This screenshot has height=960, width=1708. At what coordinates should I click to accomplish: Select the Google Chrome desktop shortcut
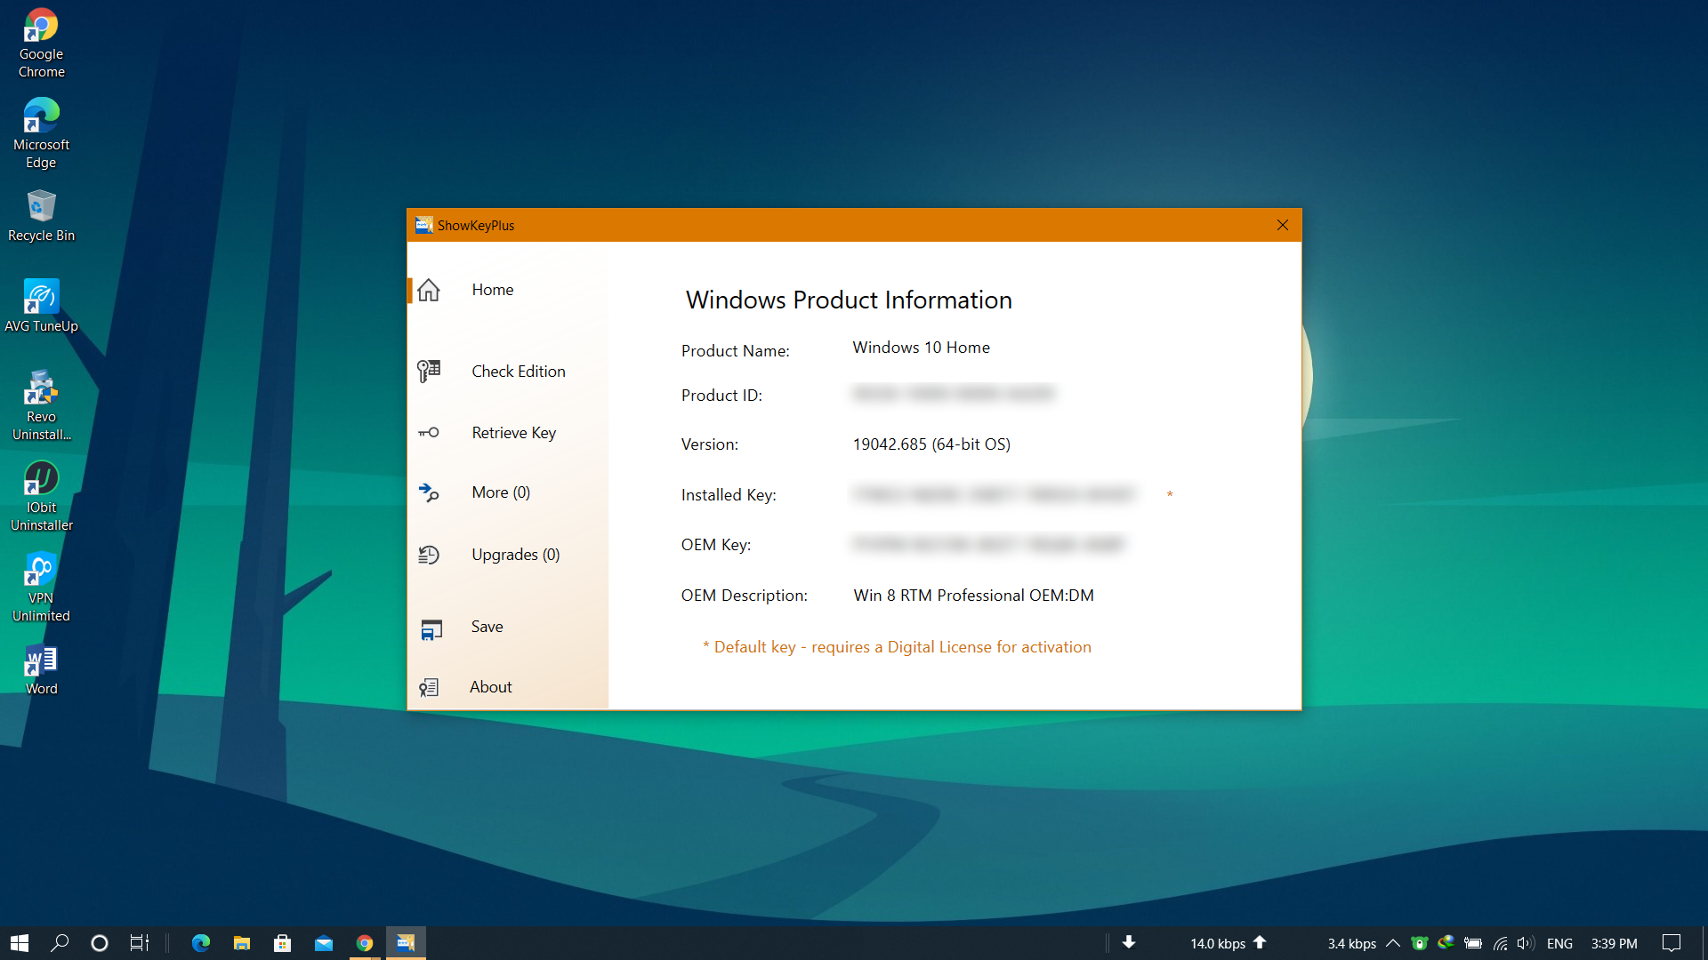tap(41, 44)
